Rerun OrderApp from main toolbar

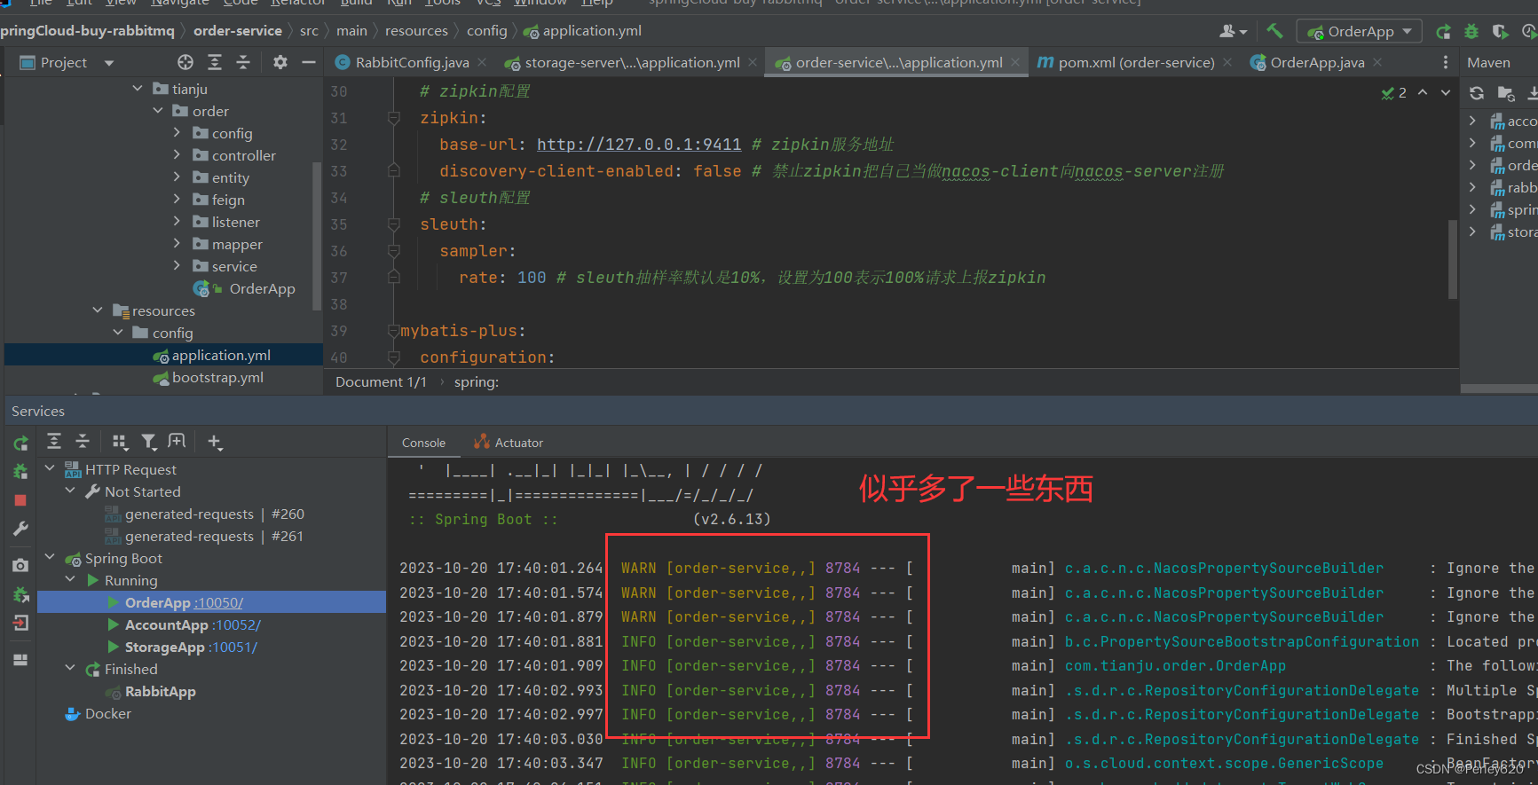1444,31
